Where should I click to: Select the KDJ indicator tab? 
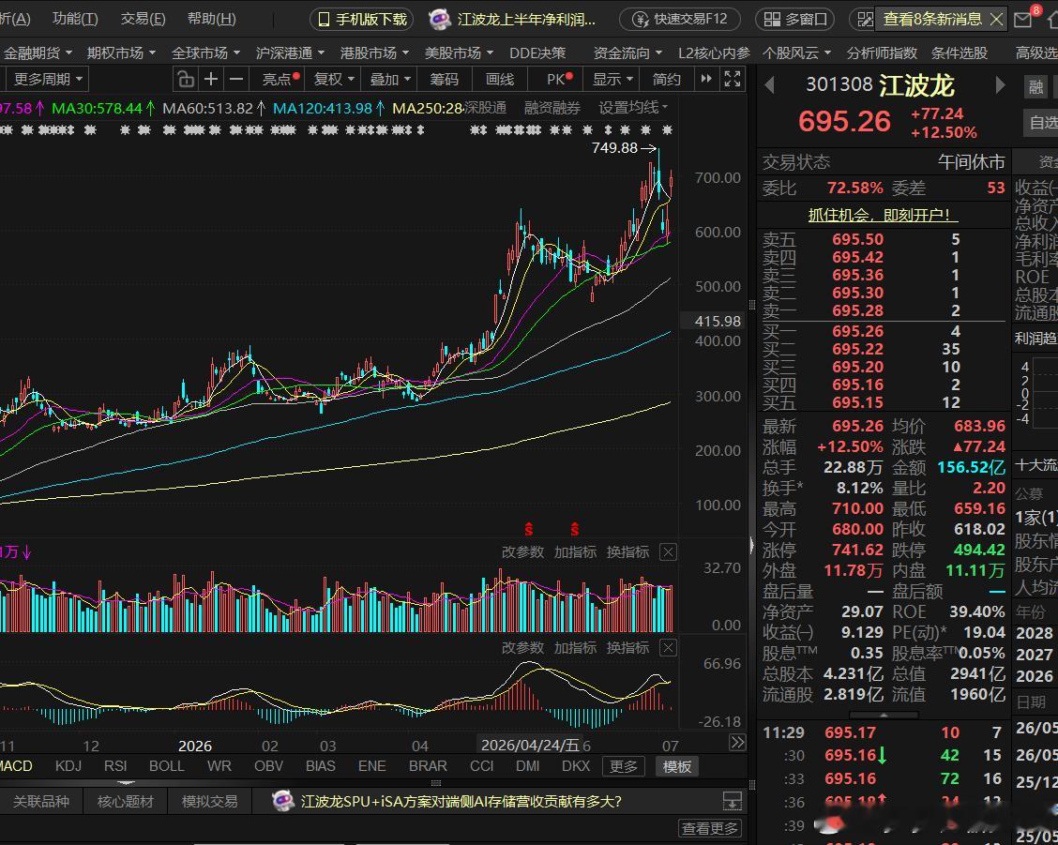[68, 766]
